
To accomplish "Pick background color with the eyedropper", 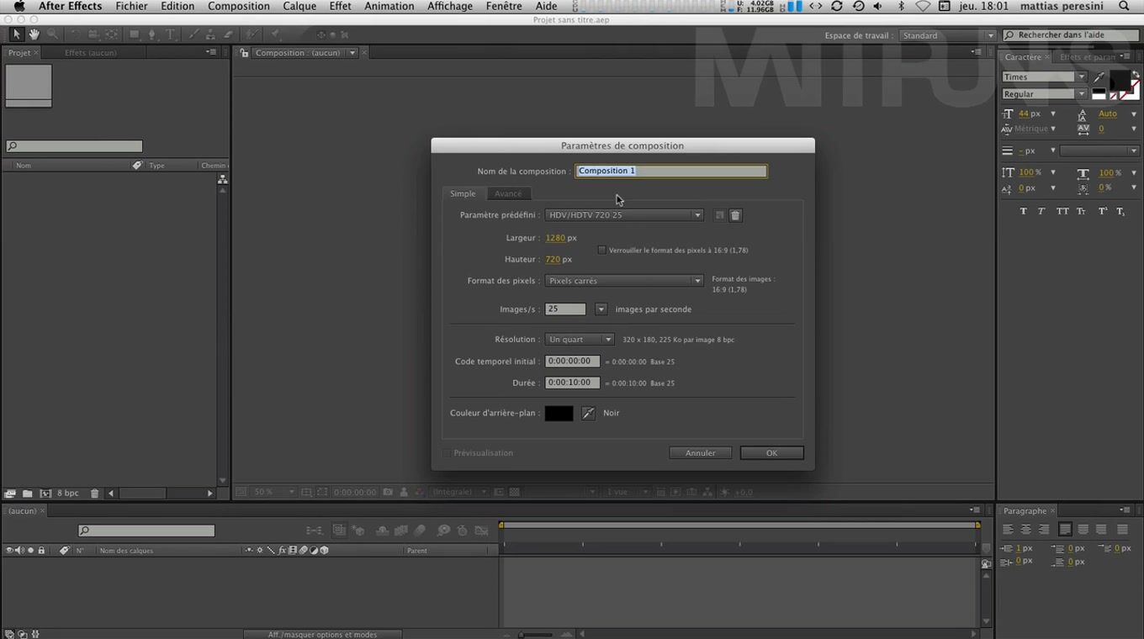I will [588, 413].
